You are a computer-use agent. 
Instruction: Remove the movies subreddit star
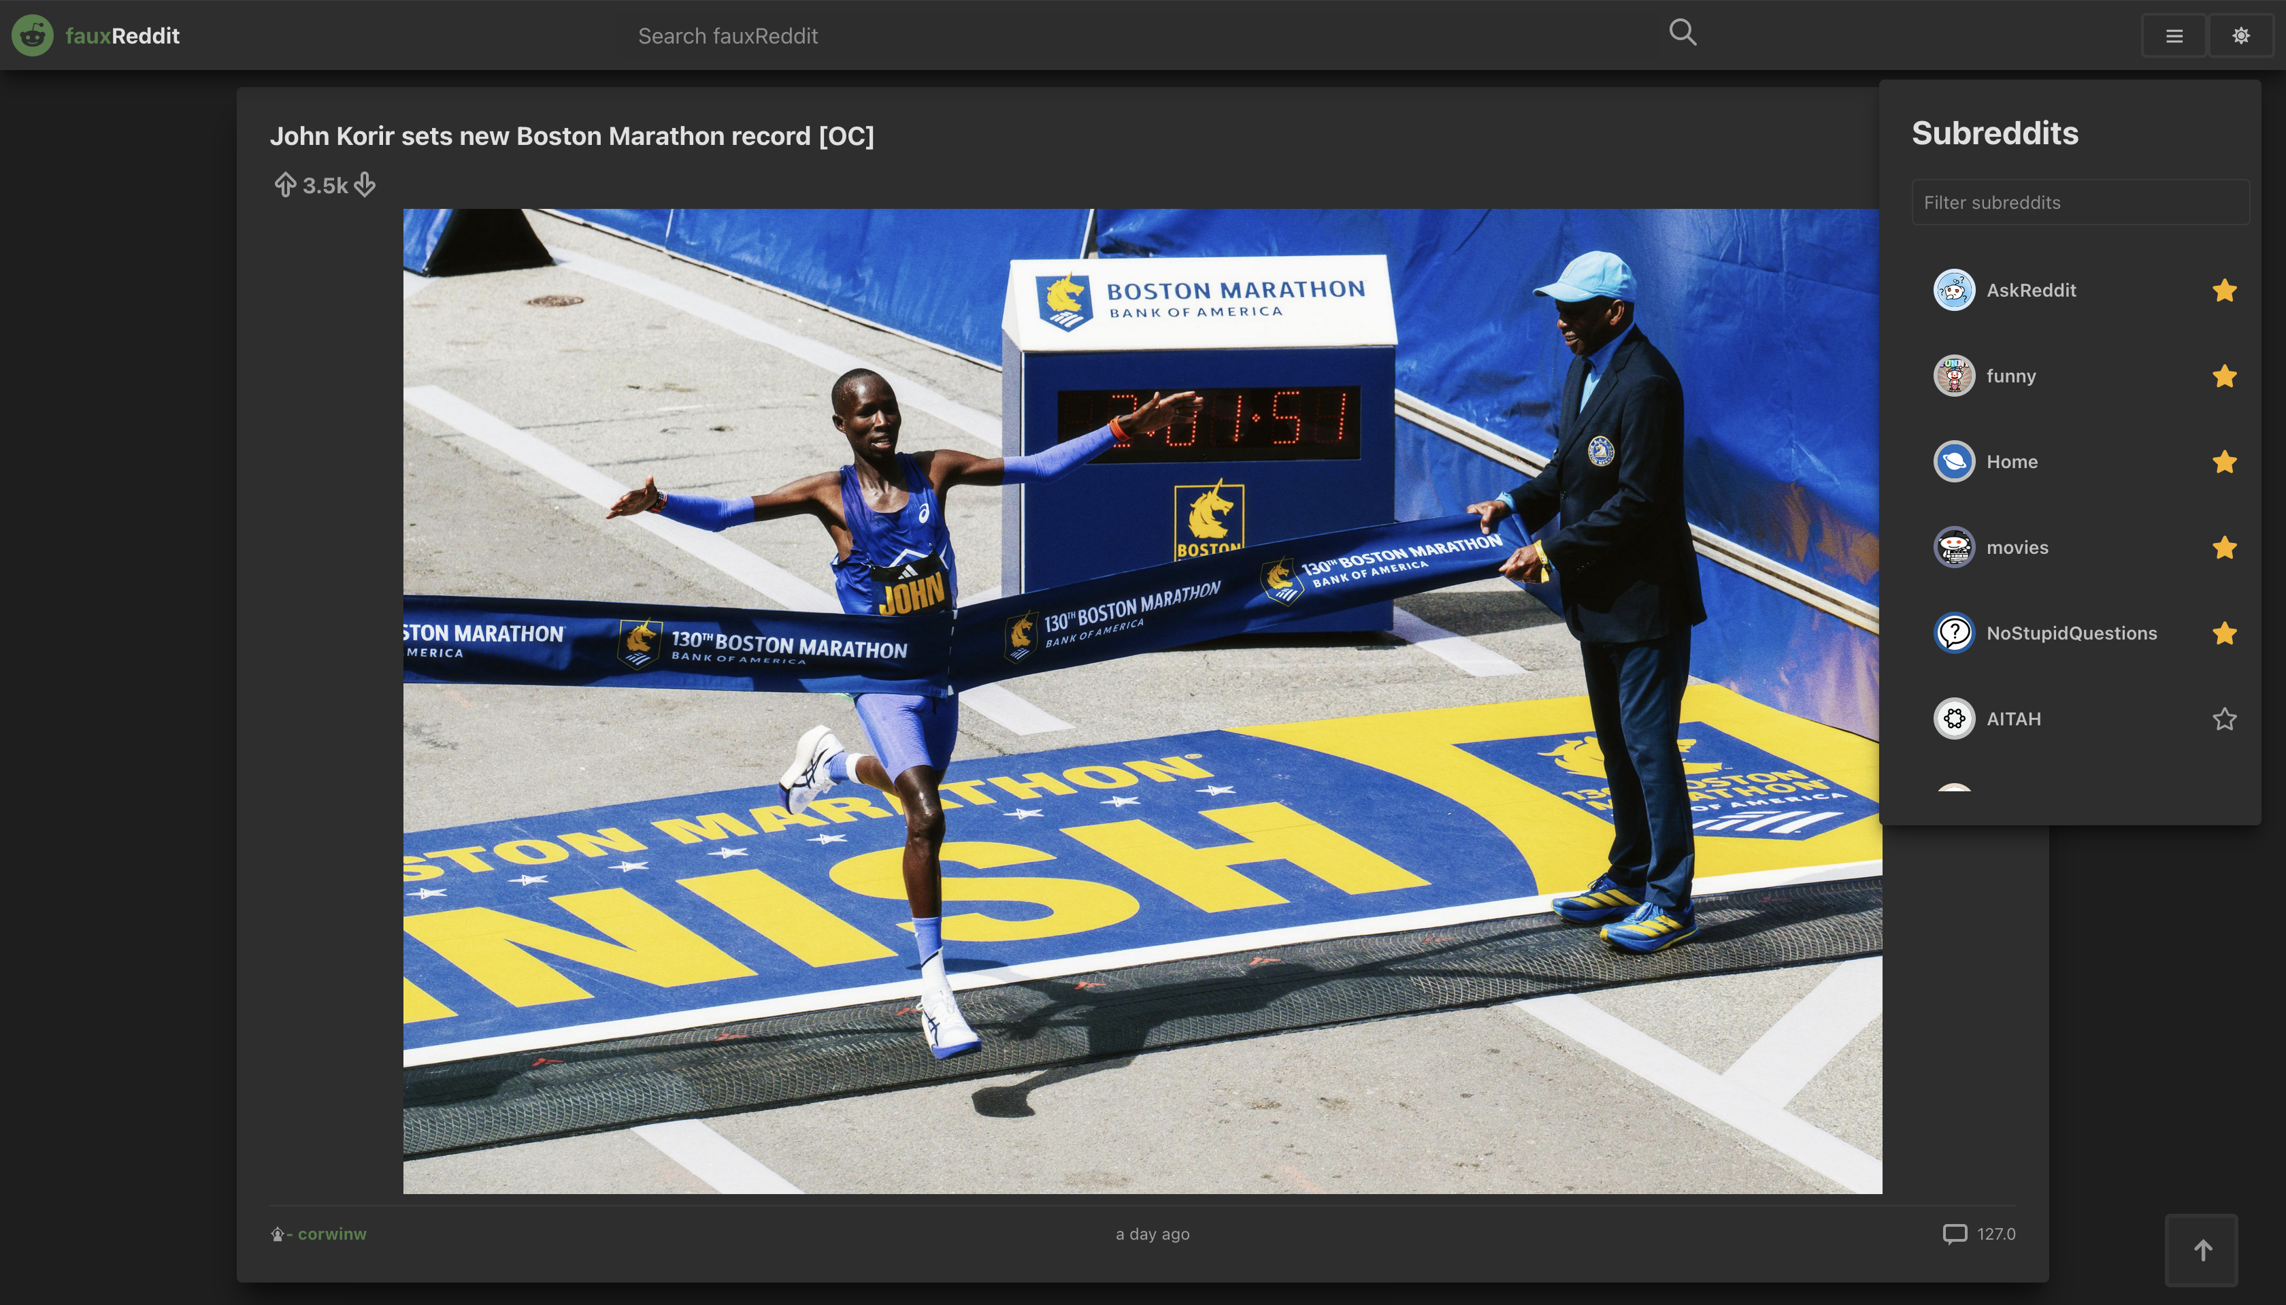click(x=2223, y=548)
